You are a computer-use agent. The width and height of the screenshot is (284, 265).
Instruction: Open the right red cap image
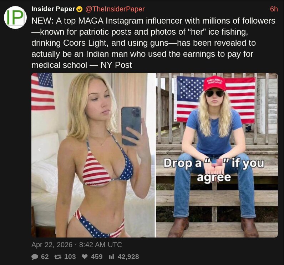(217, 155)
